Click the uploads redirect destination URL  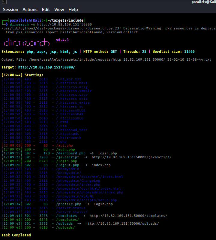122,223
